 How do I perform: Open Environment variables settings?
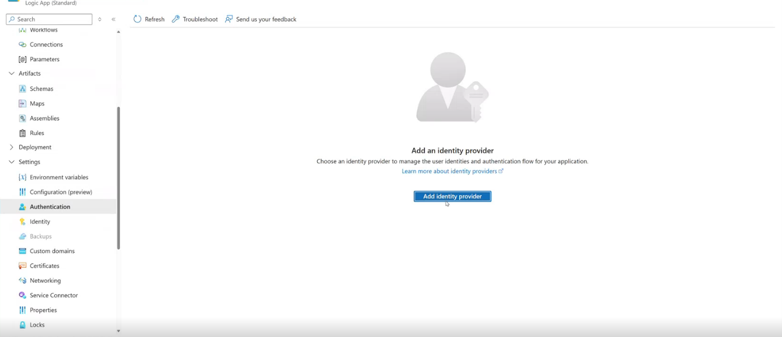point(59,177)
